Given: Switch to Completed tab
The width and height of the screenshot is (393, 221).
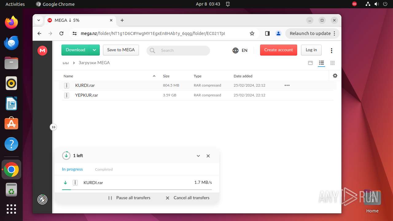Looking at the screenshot, I should coord(104,169).
